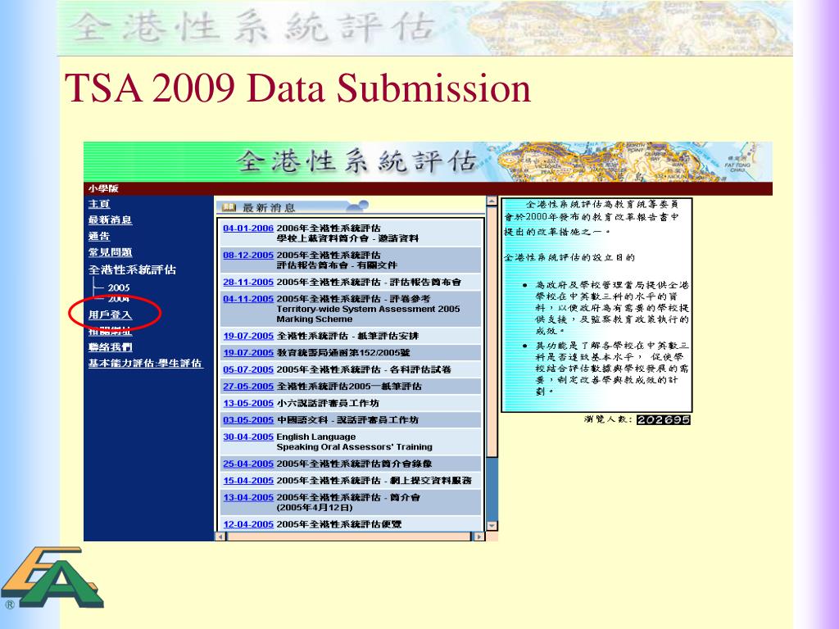Click the 全港性系統評估的設立目的 heading text

click(x=569, y=257)
